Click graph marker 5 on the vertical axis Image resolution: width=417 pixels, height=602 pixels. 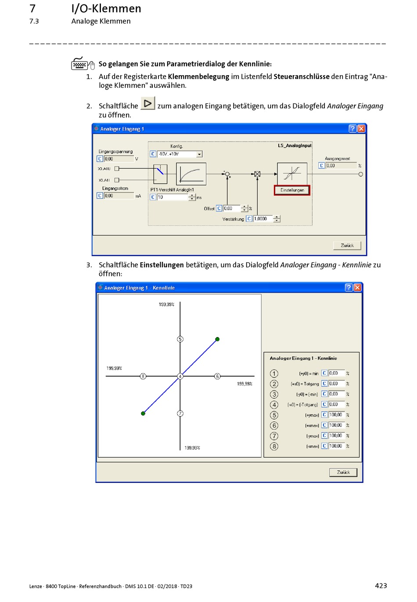pyautogui.click(x=180, y=339)
